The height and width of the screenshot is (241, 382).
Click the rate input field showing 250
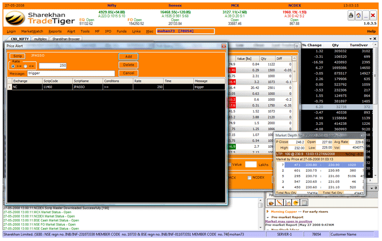coord(52,65)
